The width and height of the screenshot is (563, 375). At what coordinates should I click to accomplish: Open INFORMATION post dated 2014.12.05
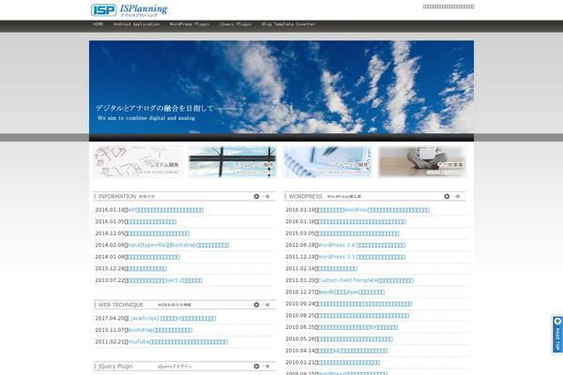point(159,233)
